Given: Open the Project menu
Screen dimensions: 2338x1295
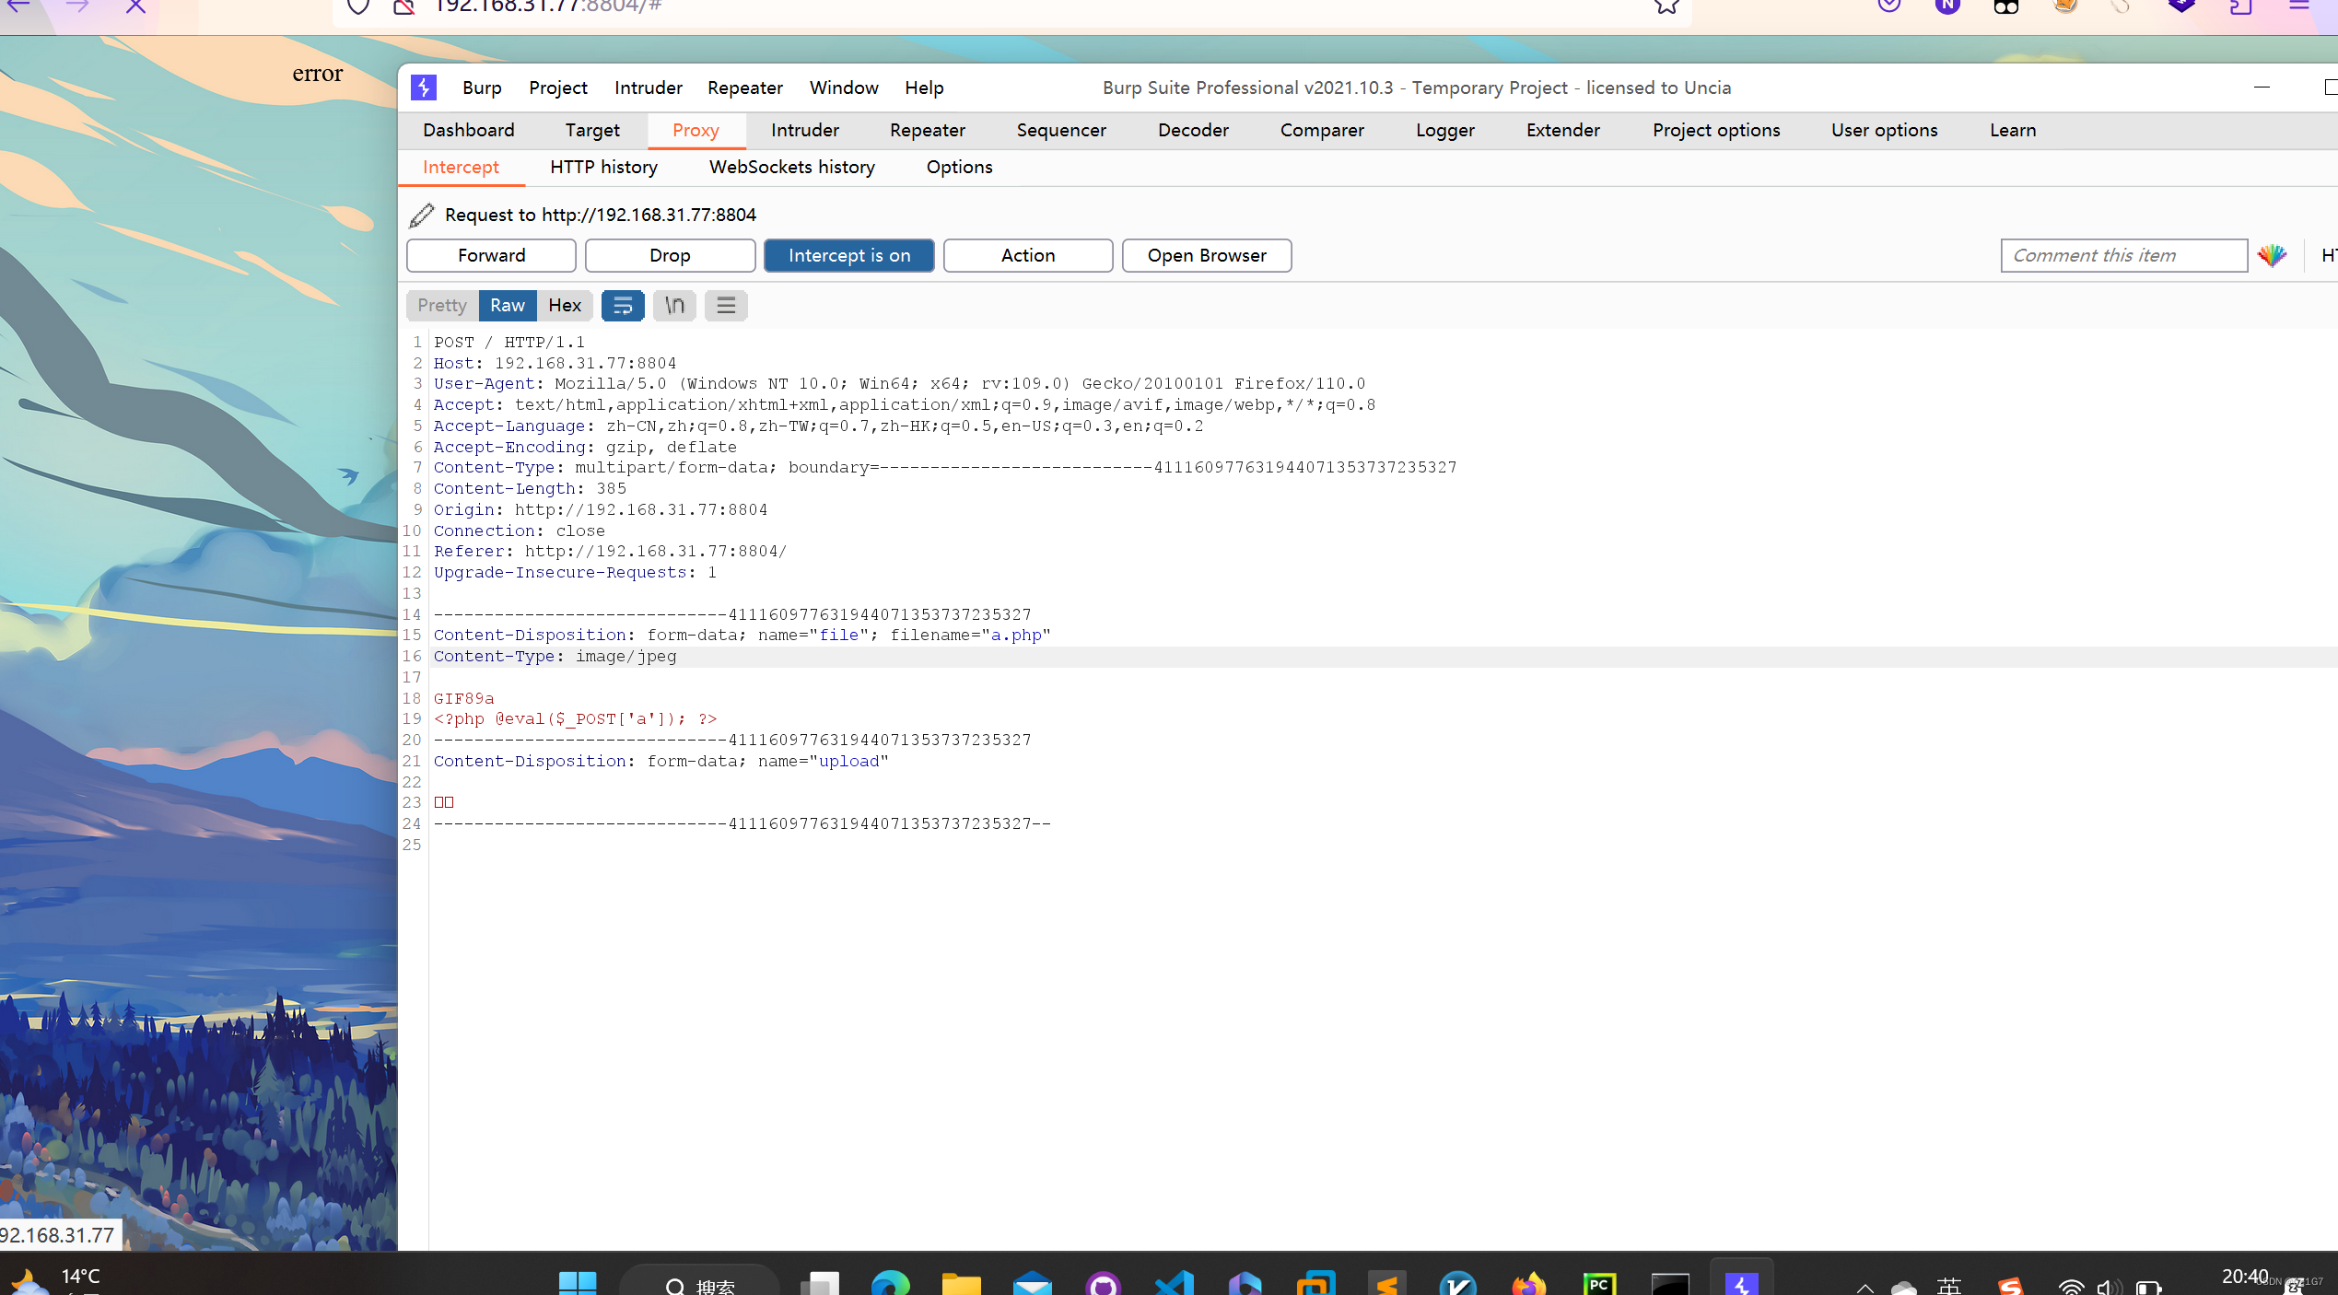Looking at the screenshot, I should click(x=558, y=87).
